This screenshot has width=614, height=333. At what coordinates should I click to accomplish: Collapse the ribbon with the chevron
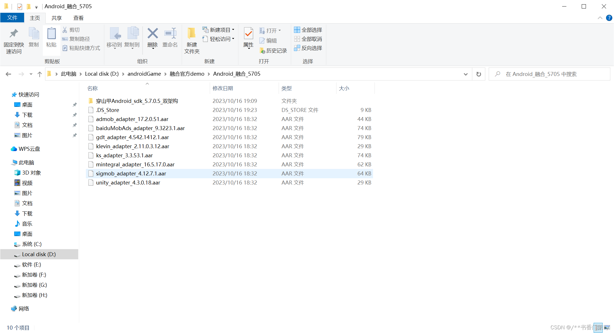pos(600,18)
